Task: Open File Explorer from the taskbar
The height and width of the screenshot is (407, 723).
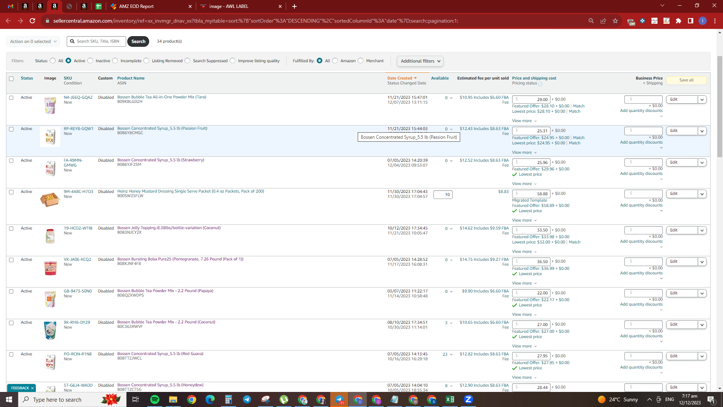Action: point(173,399)
